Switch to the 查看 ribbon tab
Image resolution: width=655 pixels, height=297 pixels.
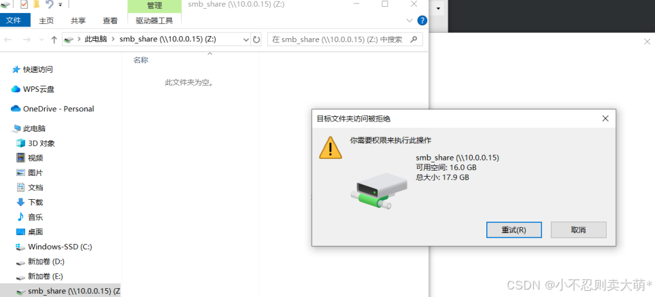tap(110, 20)
